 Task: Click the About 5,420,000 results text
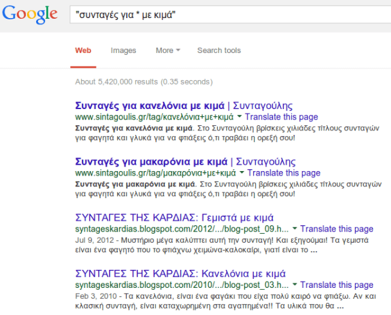click(144, 82)
